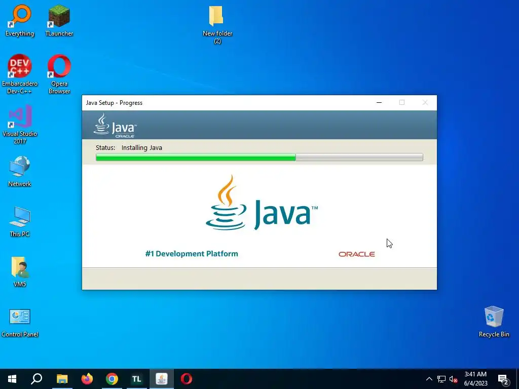
Task: Click the 'Installing Java' status text
Action: [x=142, y=147]
